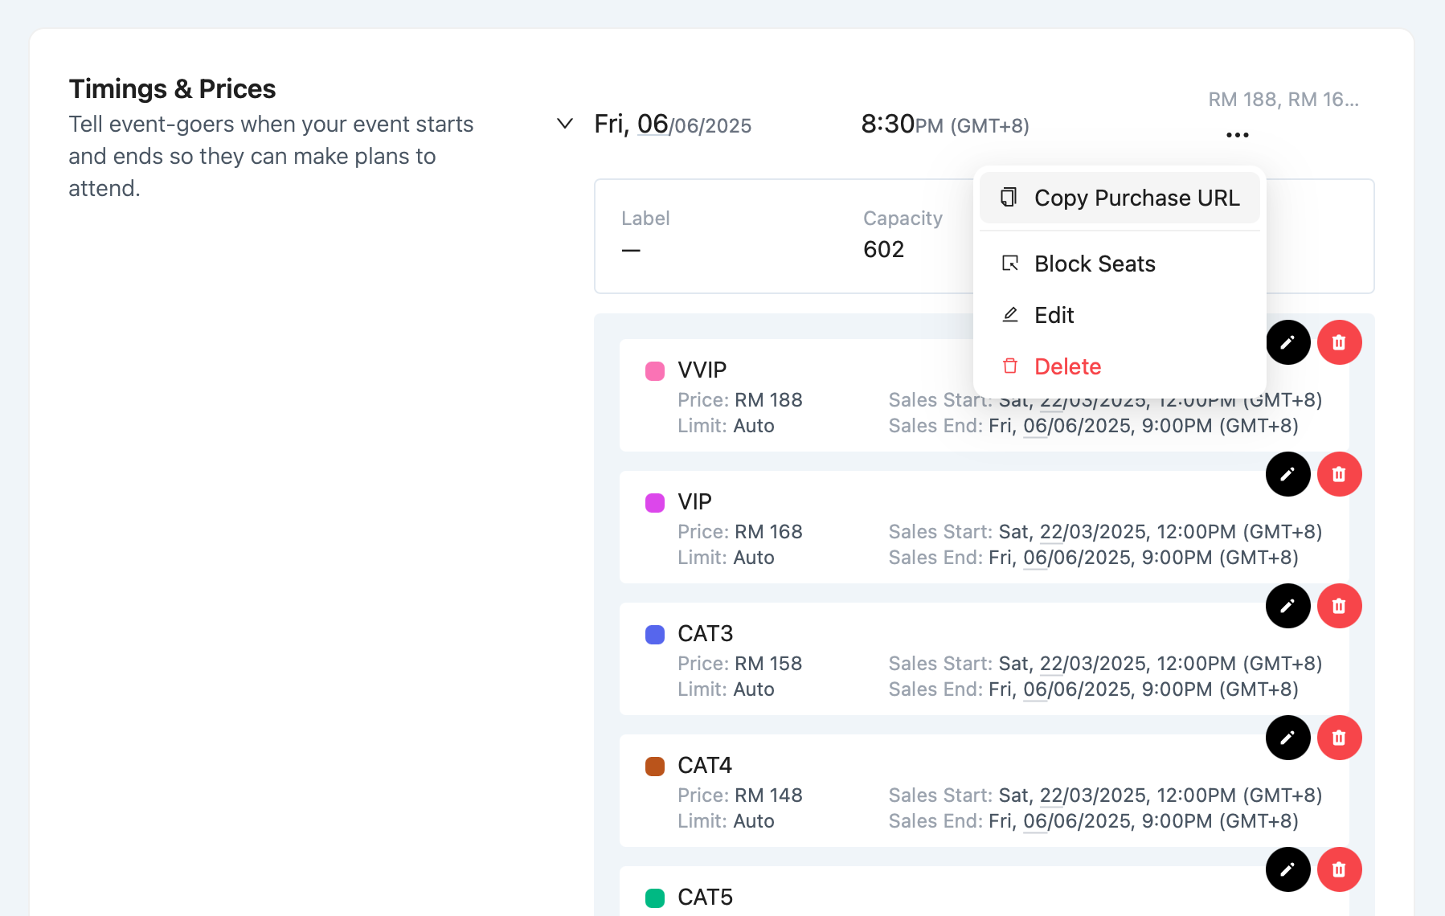Choose Block Seats in context menu
This screenshot has height=916, width=1445.
pyautogui.click(x=1094, y=264)
